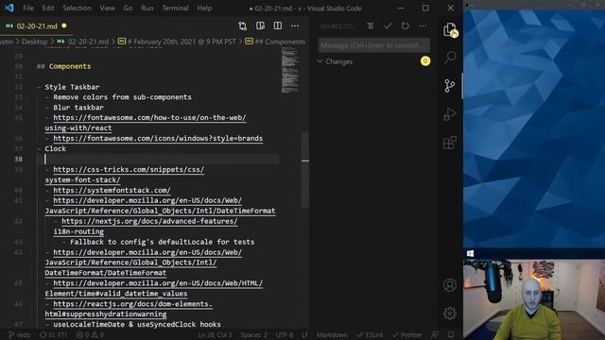
Task: Click the fontawesome.com/icons/windows link
Action: click(x=158, y=139)
